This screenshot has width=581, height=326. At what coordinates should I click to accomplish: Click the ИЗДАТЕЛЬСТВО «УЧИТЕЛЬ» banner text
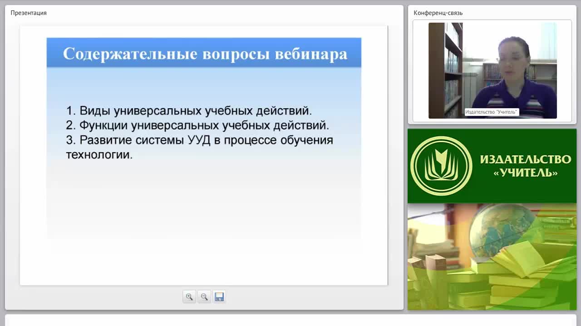click(526, 166)
